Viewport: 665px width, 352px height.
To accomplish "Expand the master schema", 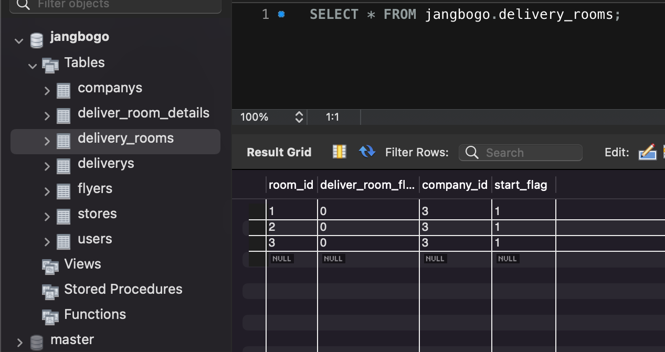I will [x=20, y=343].
